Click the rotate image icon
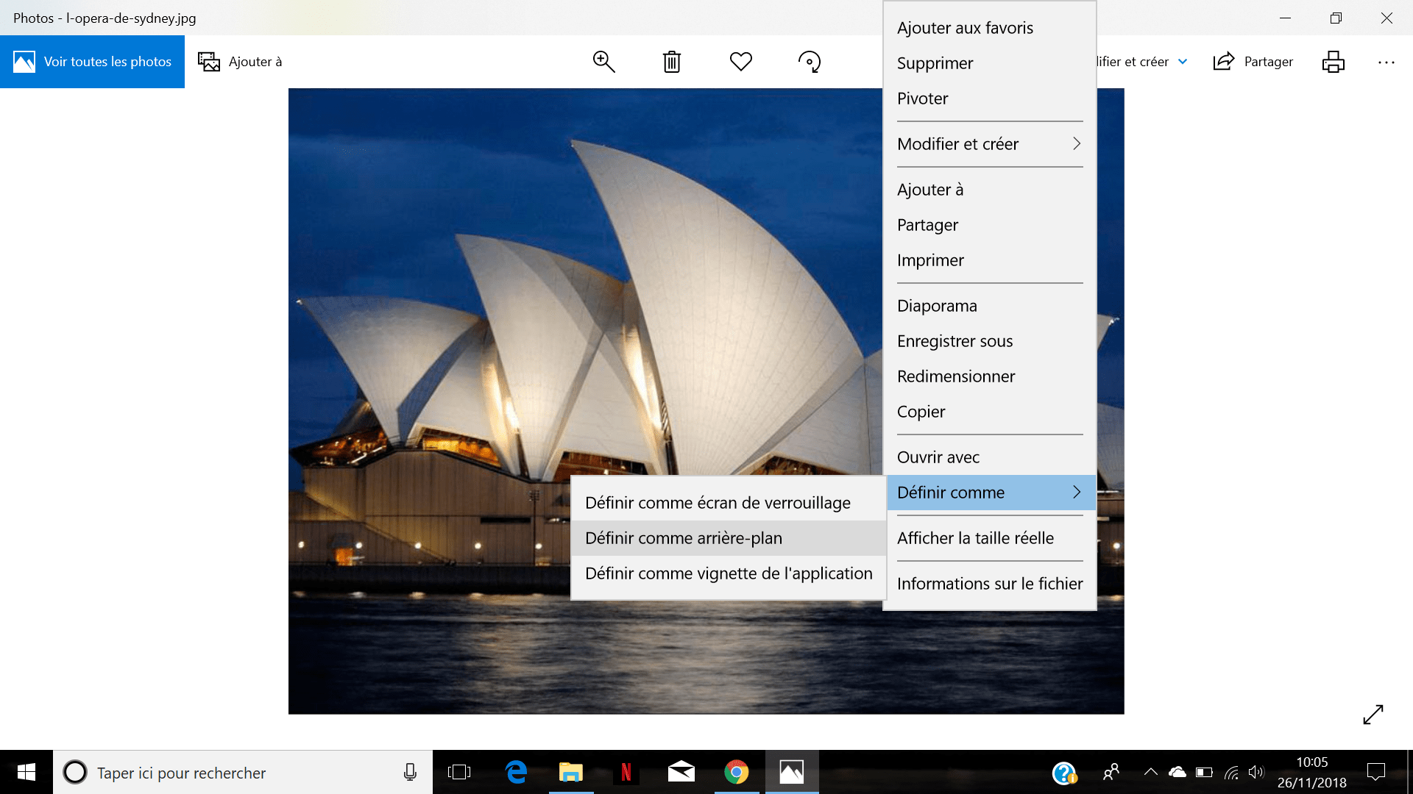This screenshot has height=794, width=1413. [810, 62]
